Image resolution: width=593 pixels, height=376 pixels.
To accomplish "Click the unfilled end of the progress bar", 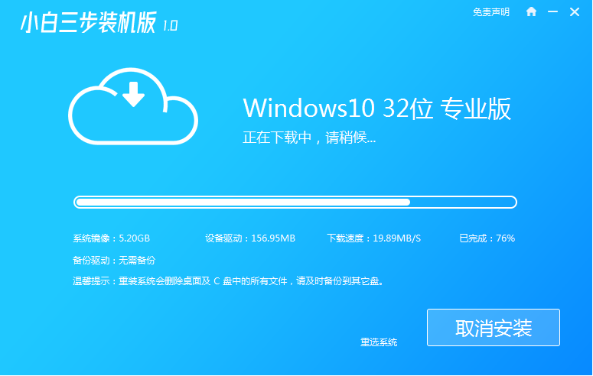I will [x=462, y=203].
